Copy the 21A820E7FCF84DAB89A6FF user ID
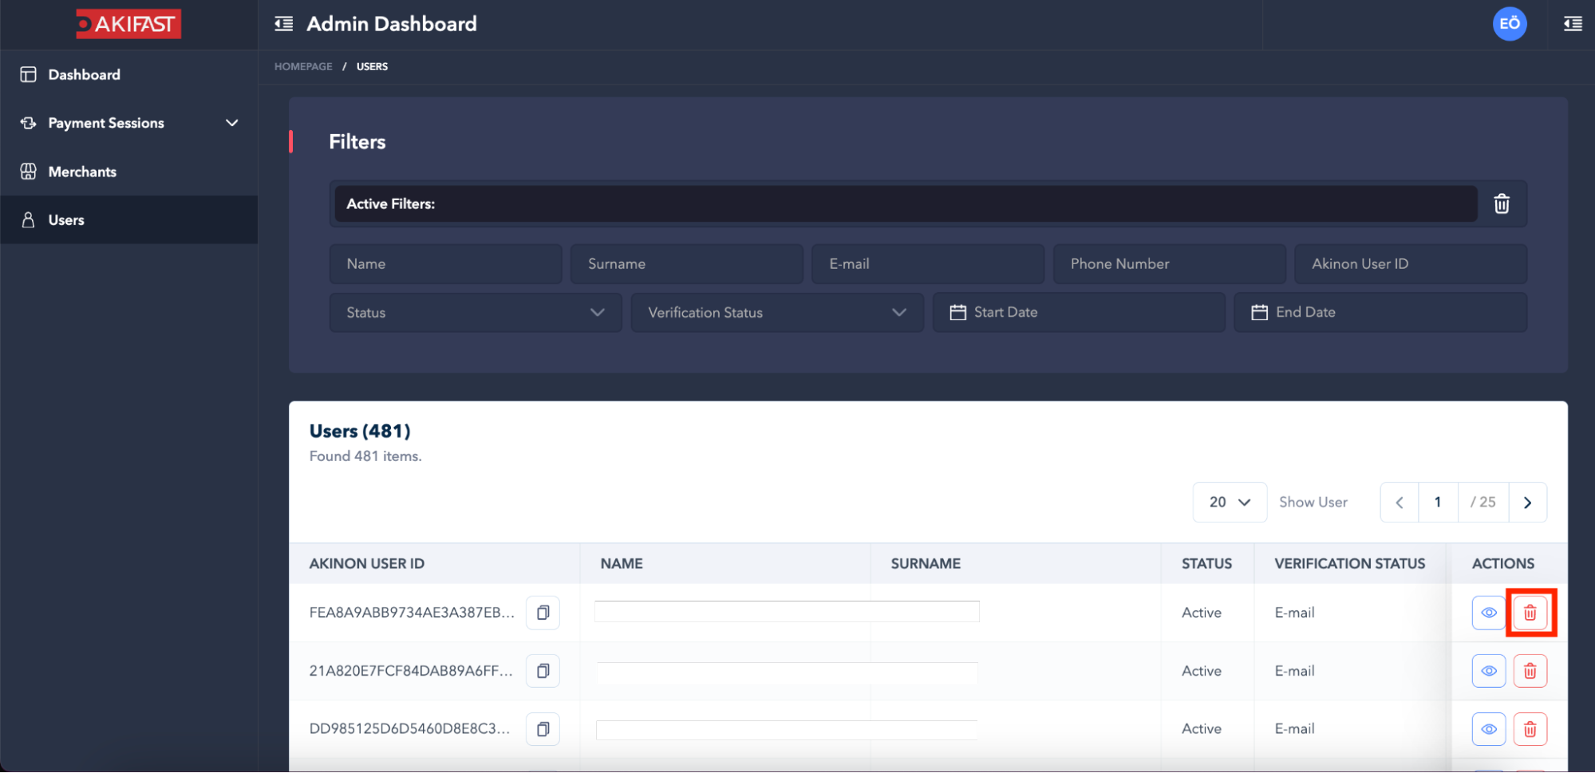 tap(543, 671)
